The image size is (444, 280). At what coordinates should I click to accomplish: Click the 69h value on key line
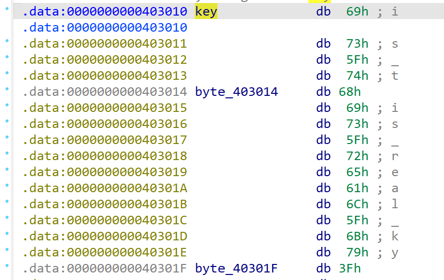point(357,12)
